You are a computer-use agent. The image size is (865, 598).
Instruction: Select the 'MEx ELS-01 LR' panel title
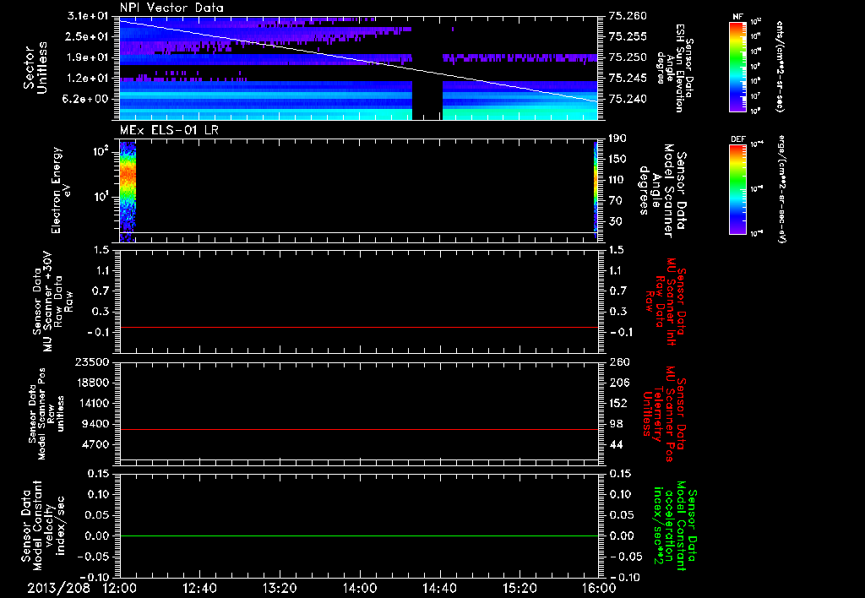coord(169,130)
